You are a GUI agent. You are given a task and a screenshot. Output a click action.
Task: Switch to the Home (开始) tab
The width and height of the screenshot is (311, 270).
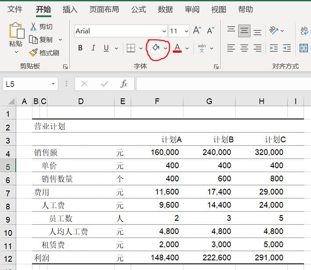[x=43, y=9]
